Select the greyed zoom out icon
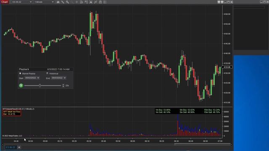 coord(72,2)
